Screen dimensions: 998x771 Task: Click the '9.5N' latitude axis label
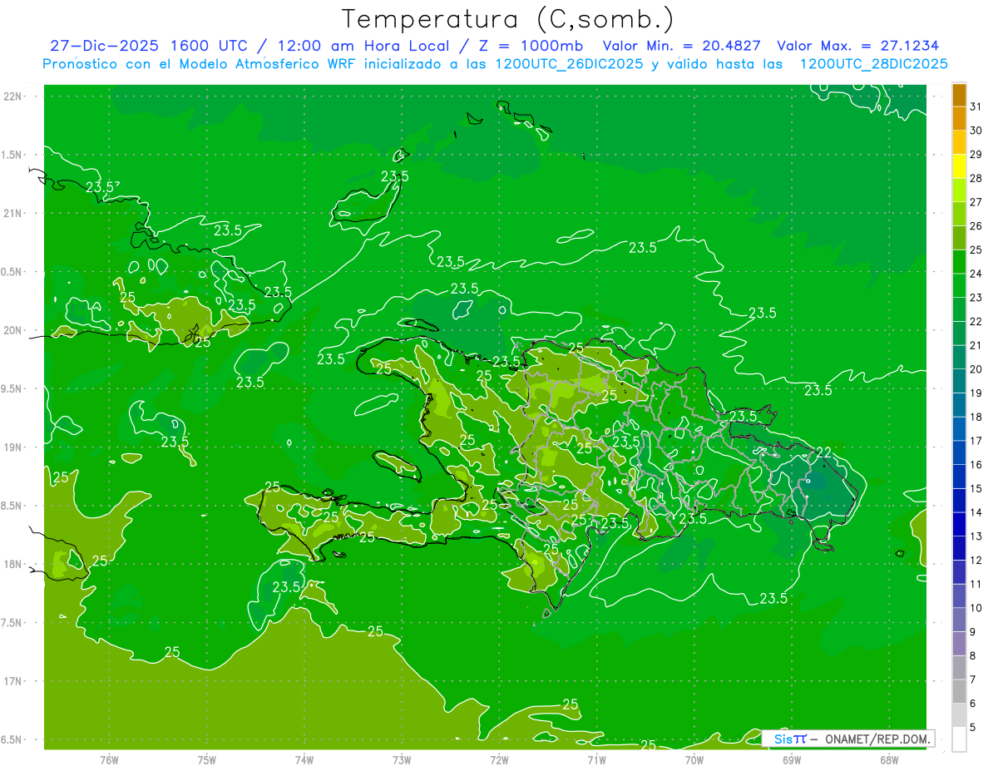point(12,389)
